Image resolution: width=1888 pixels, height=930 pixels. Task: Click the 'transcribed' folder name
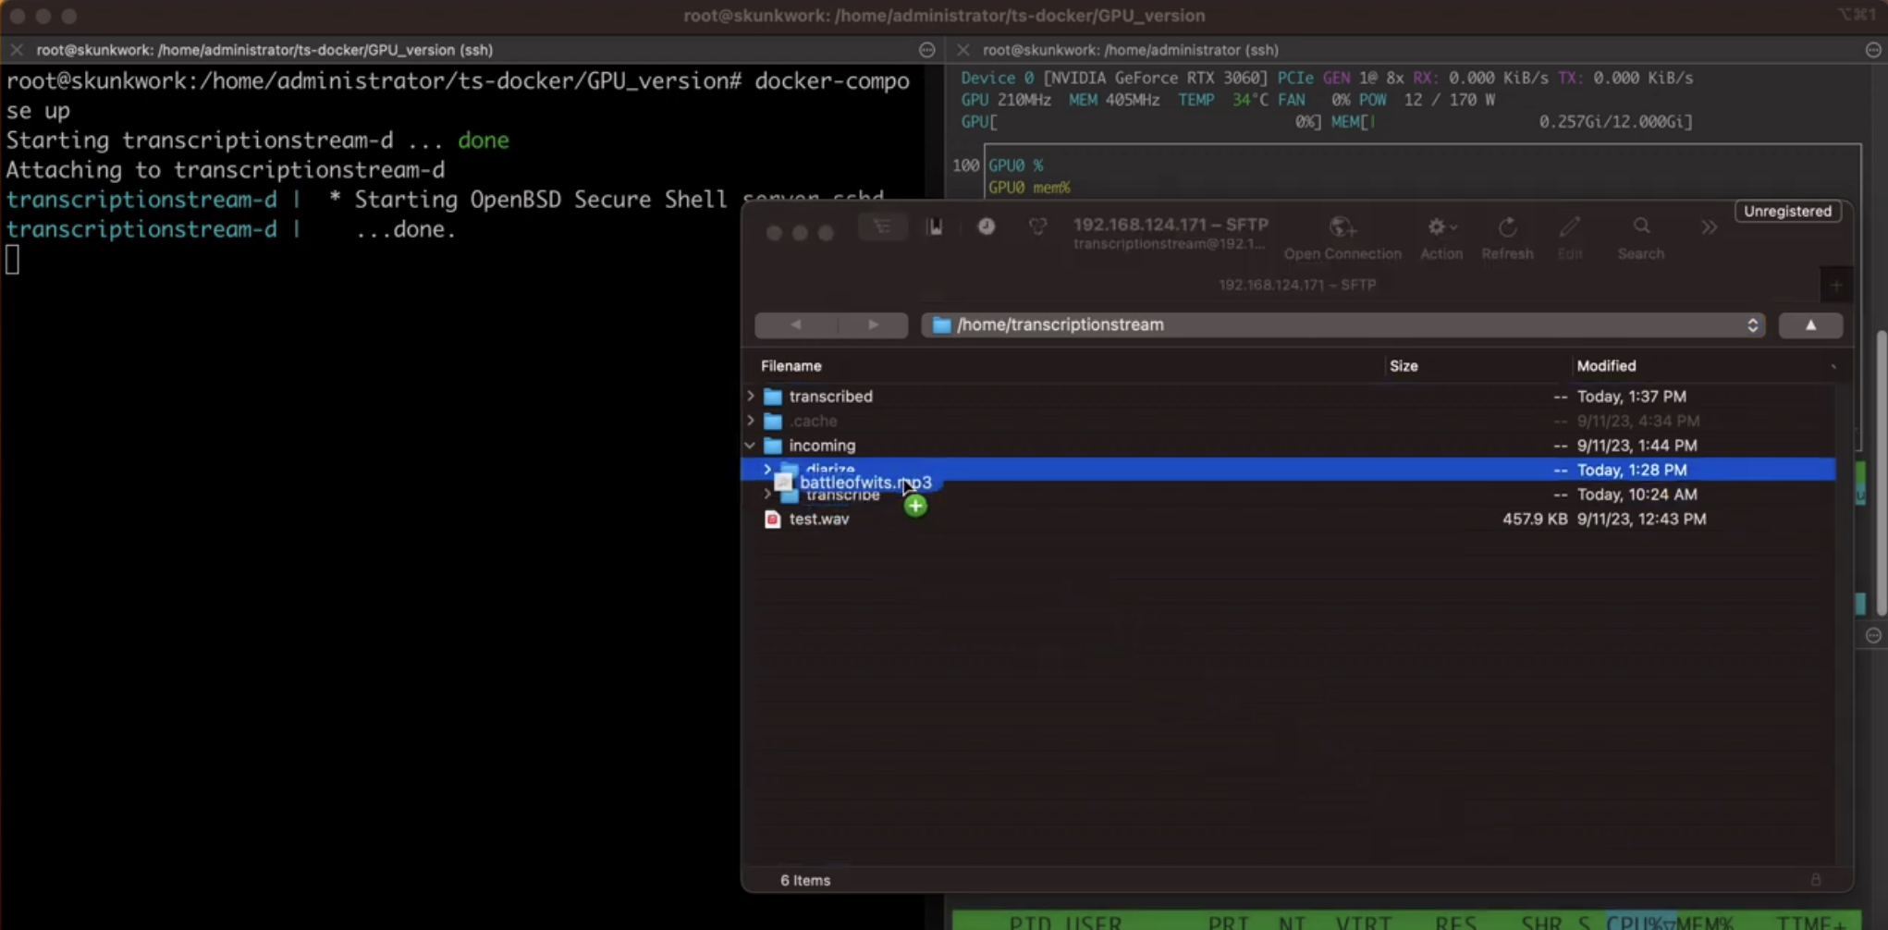830,397
